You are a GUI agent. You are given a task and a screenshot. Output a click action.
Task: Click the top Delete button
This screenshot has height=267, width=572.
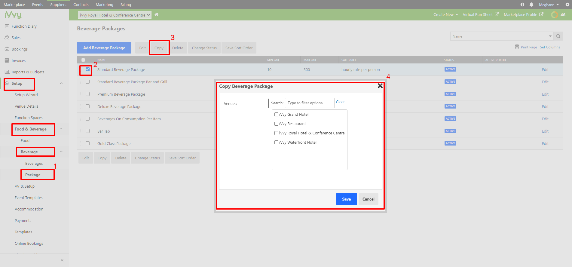(x=178, y=48)
